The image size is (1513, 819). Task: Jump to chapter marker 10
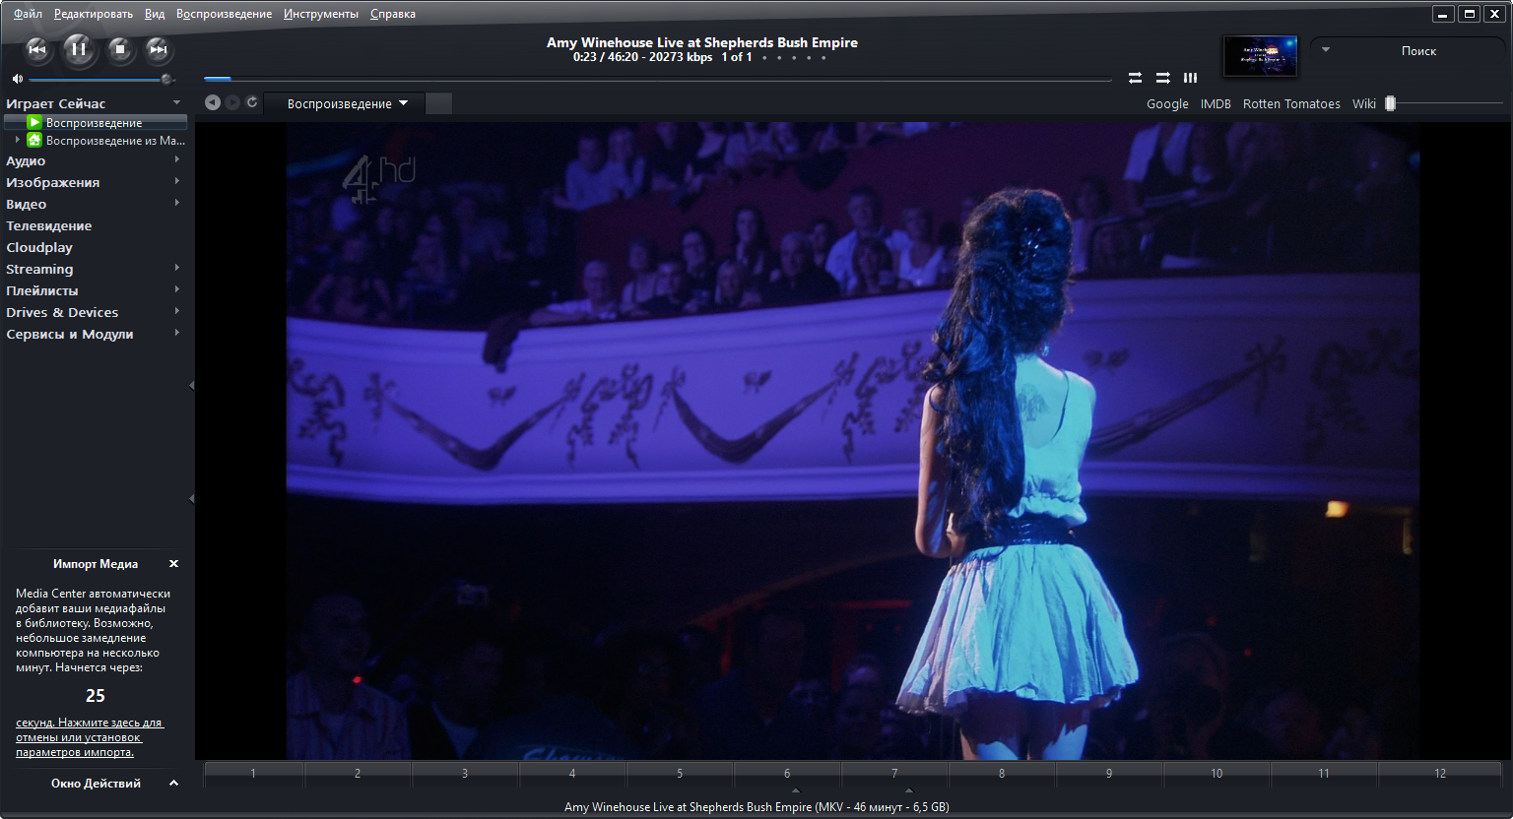(x=1217, y=774)
